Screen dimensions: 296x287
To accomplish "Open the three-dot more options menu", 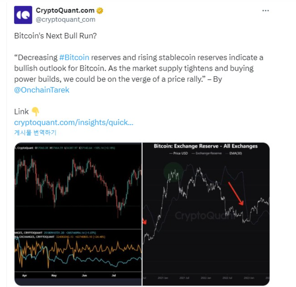I will (x=266, y=10).
